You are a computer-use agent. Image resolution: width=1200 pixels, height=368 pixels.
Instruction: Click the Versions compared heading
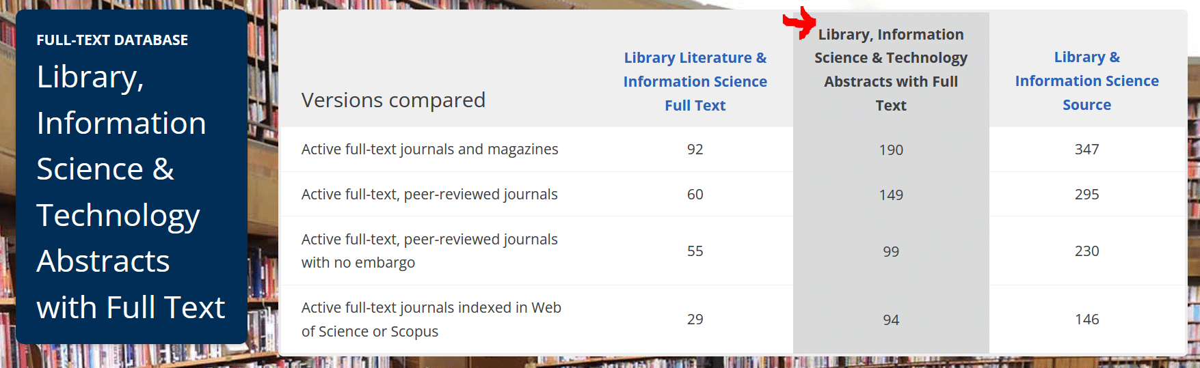[393, 100]
